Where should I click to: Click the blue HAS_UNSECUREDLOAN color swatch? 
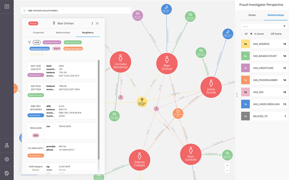(245, 104)
